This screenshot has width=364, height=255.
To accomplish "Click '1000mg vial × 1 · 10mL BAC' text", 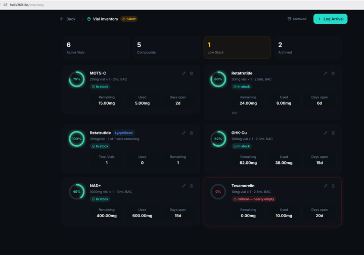I will [x=111, y=192].
